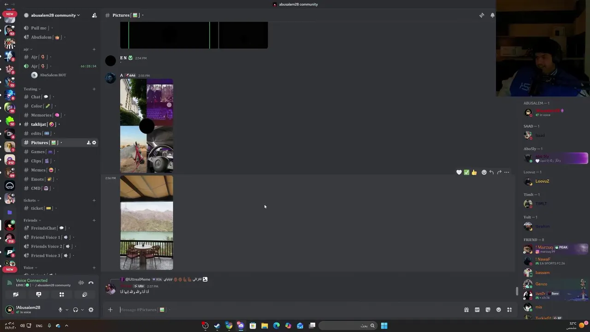Add check mark reaction on hovered message
This screenshot has width=590, height=332.
tap(466, 172)
